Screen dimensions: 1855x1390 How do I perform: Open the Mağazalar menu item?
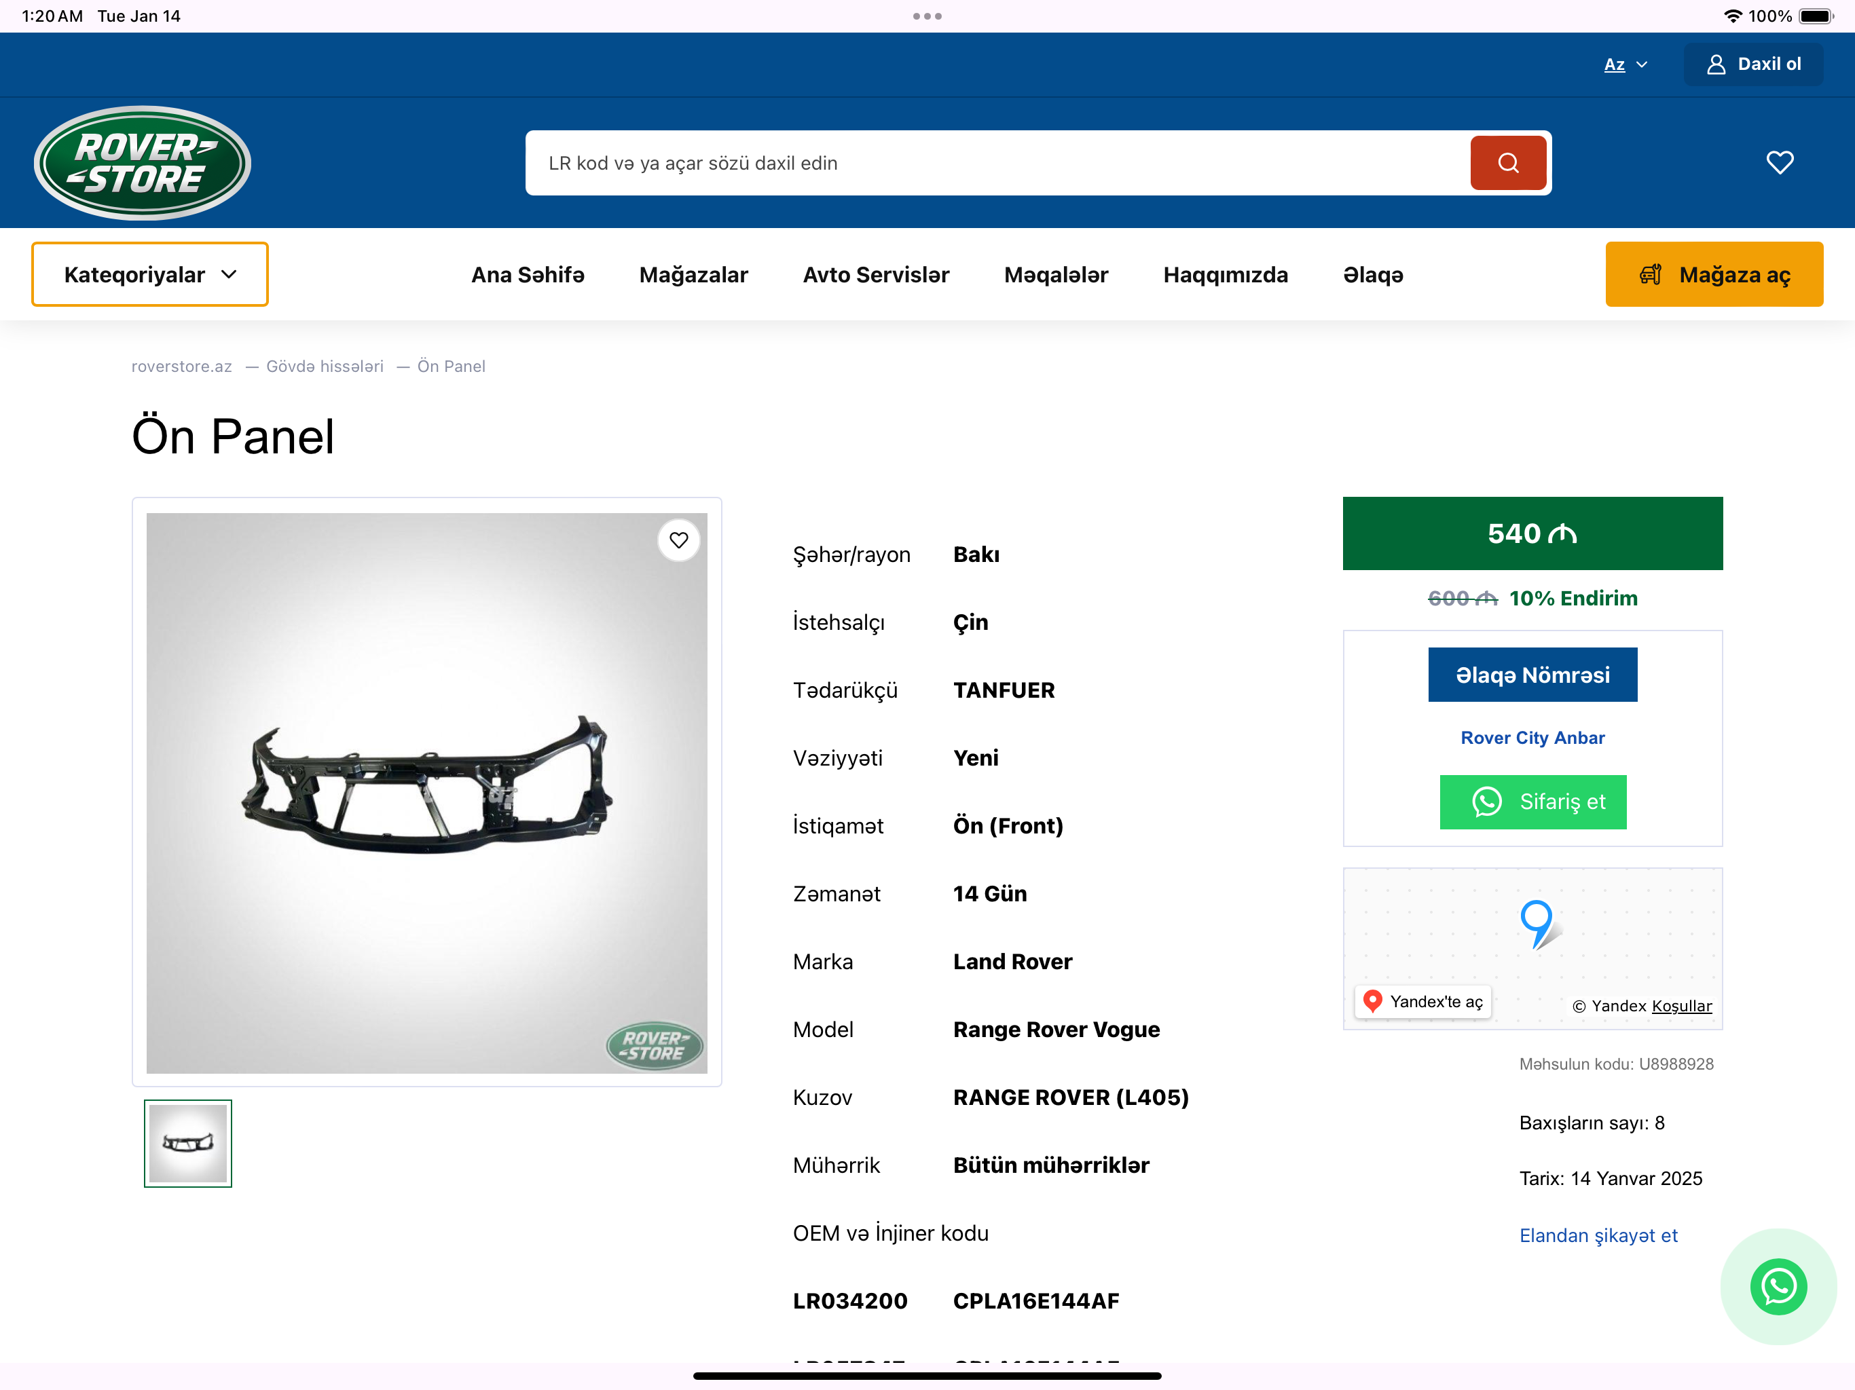[693, 275]
